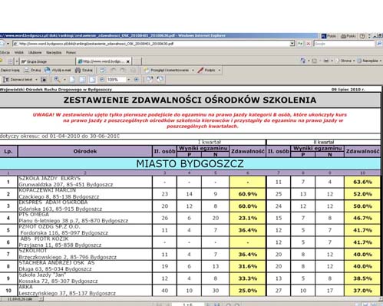
Task: Expand the magnifier zoom tool dropdown
Action: tap(64, 80)
